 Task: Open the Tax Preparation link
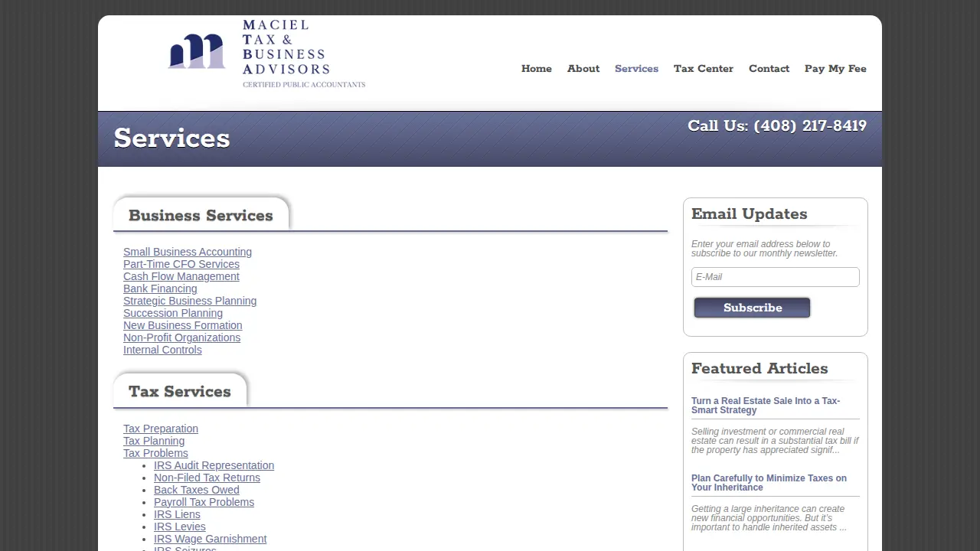(161, 429)
